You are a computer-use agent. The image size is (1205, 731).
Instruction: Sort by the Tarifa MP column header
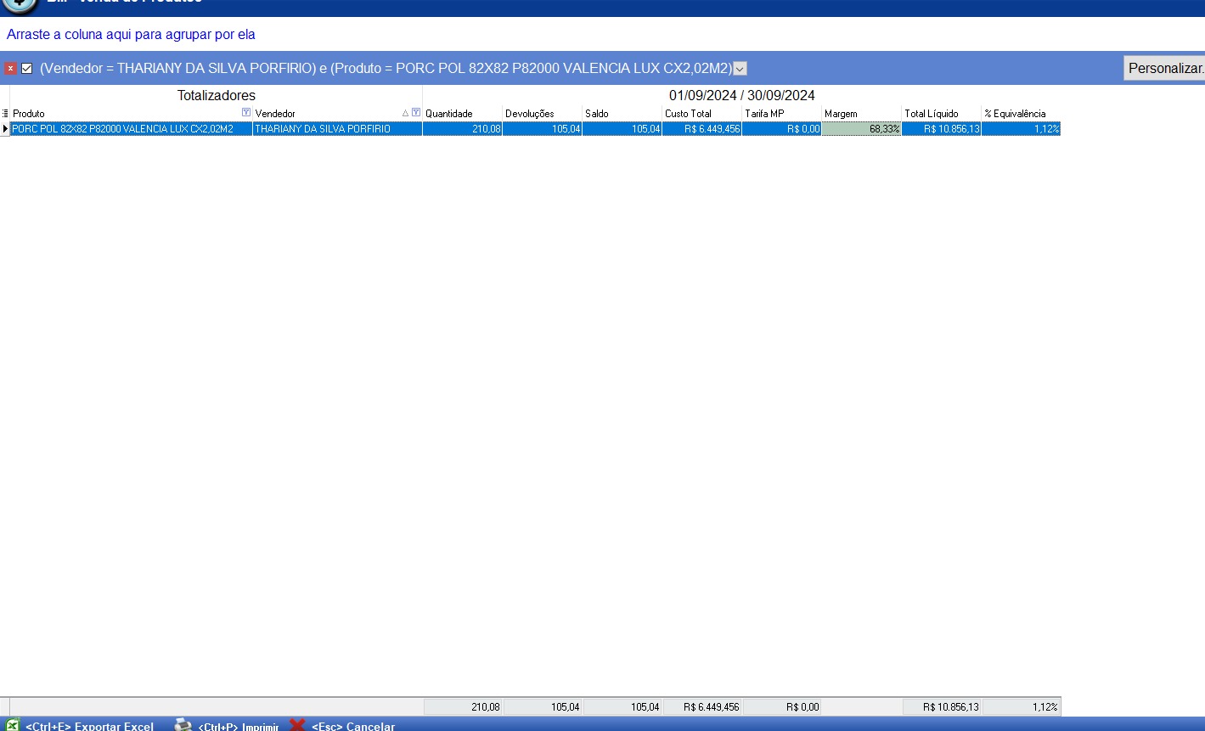781,113
